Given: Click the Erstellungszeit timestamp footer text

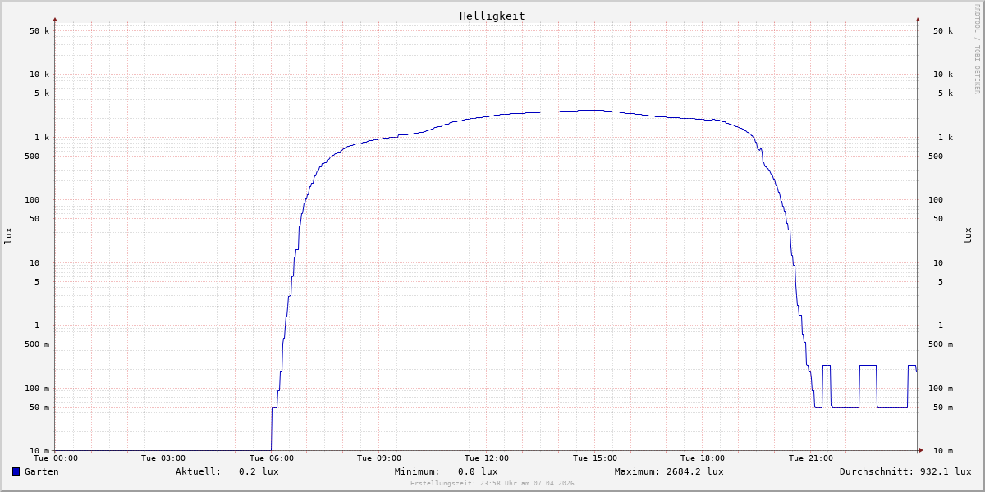Looking at the screenshot, I should coord(492,483).
